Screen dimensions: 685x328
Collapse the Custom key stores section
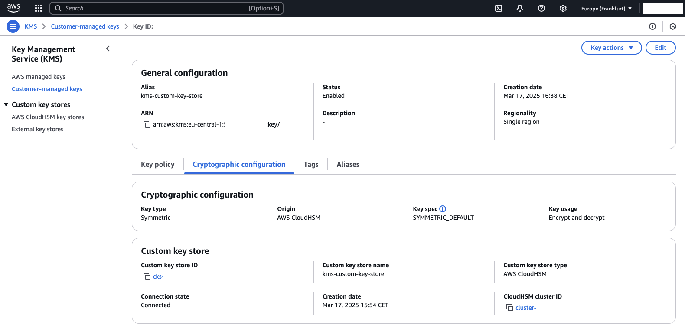click(6, 104)
